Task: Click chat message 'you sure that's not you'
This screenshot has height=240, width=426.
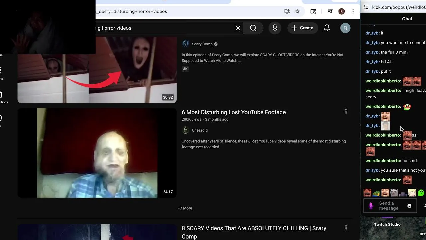Action: pos(403,170)
